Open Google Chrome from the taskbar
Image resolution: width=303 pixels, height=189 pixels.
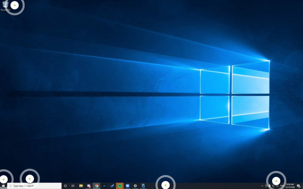(x=96, y=186)
